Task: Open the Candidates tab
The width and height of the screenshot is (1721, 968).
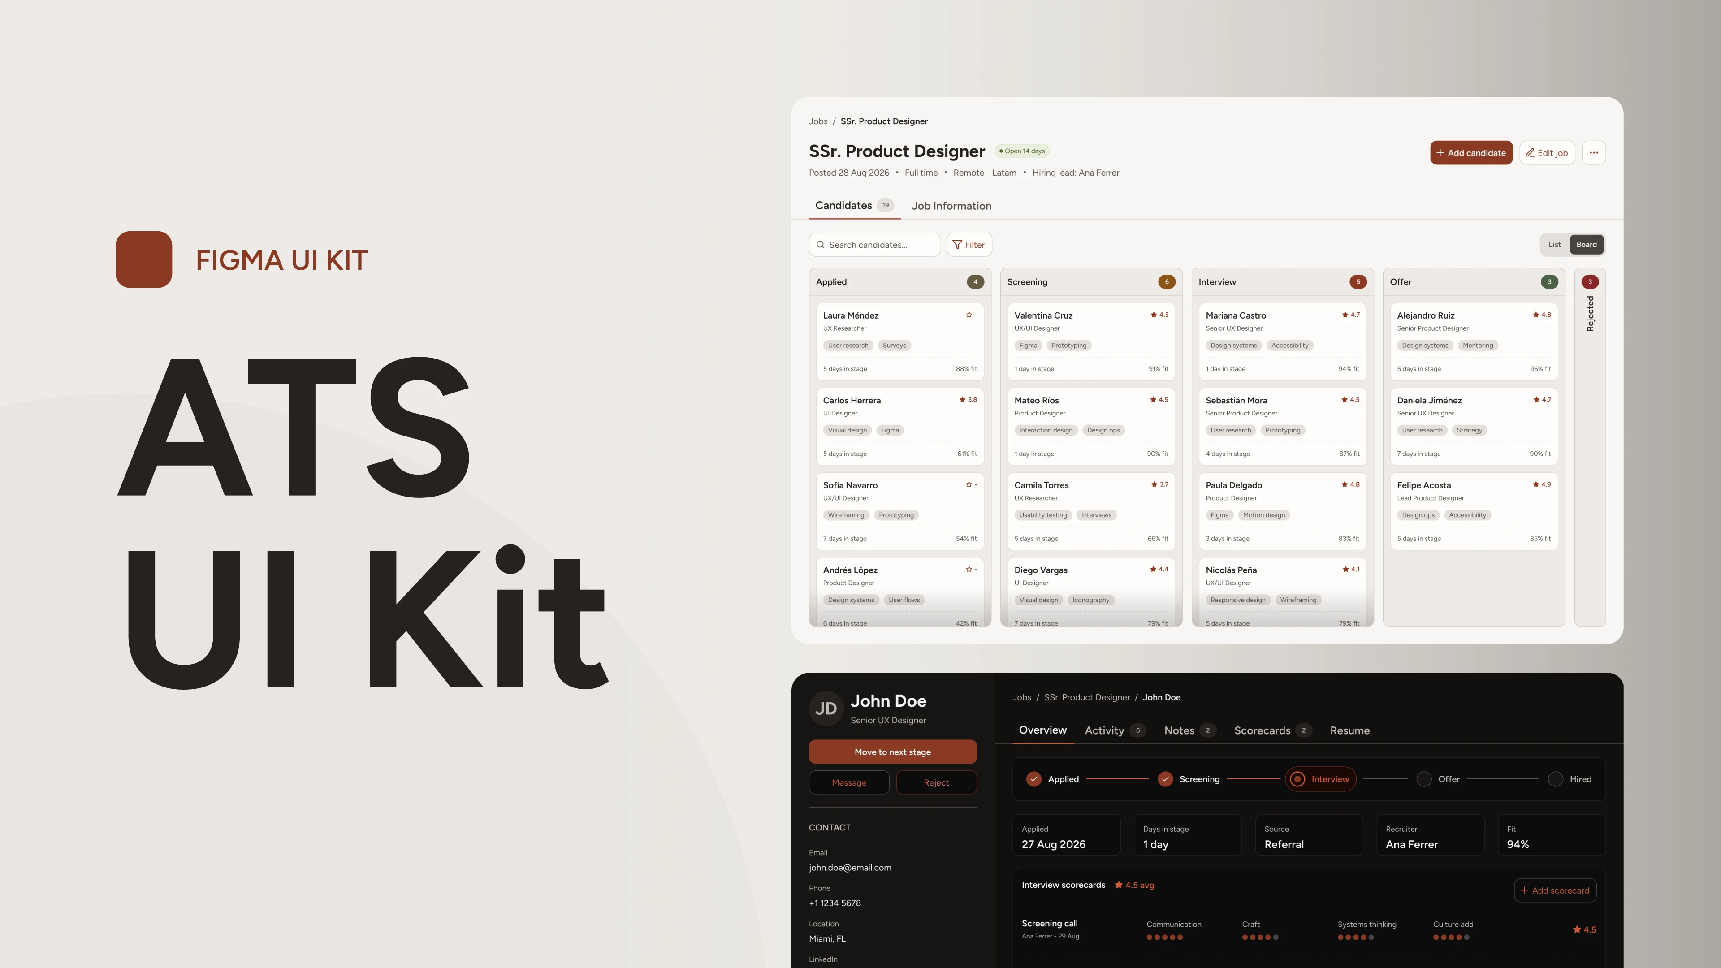Action: tap(854, 206)
